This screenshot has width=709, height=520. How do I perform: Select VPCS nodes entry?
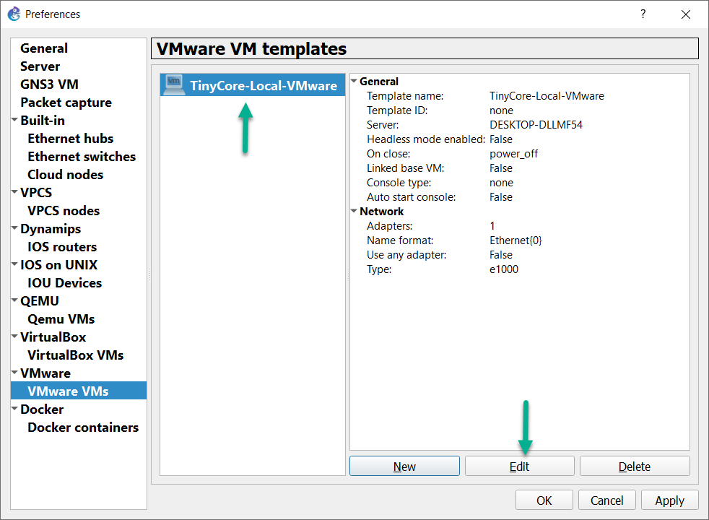pyautogui.click(x=64, y=211)
